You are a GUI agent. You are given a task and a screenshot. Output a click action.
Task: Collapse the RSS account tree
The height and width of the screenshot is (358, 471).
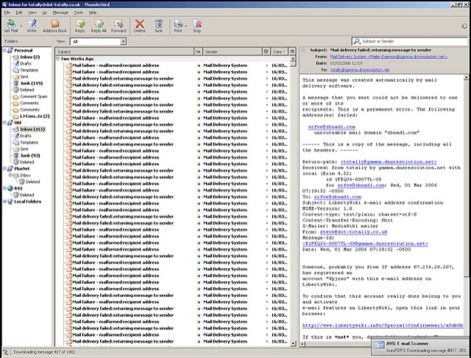point(4,188)
